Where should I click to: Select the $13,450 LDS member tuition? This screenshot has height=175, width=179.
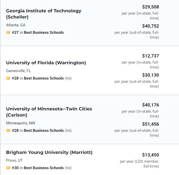click(150, 155)
